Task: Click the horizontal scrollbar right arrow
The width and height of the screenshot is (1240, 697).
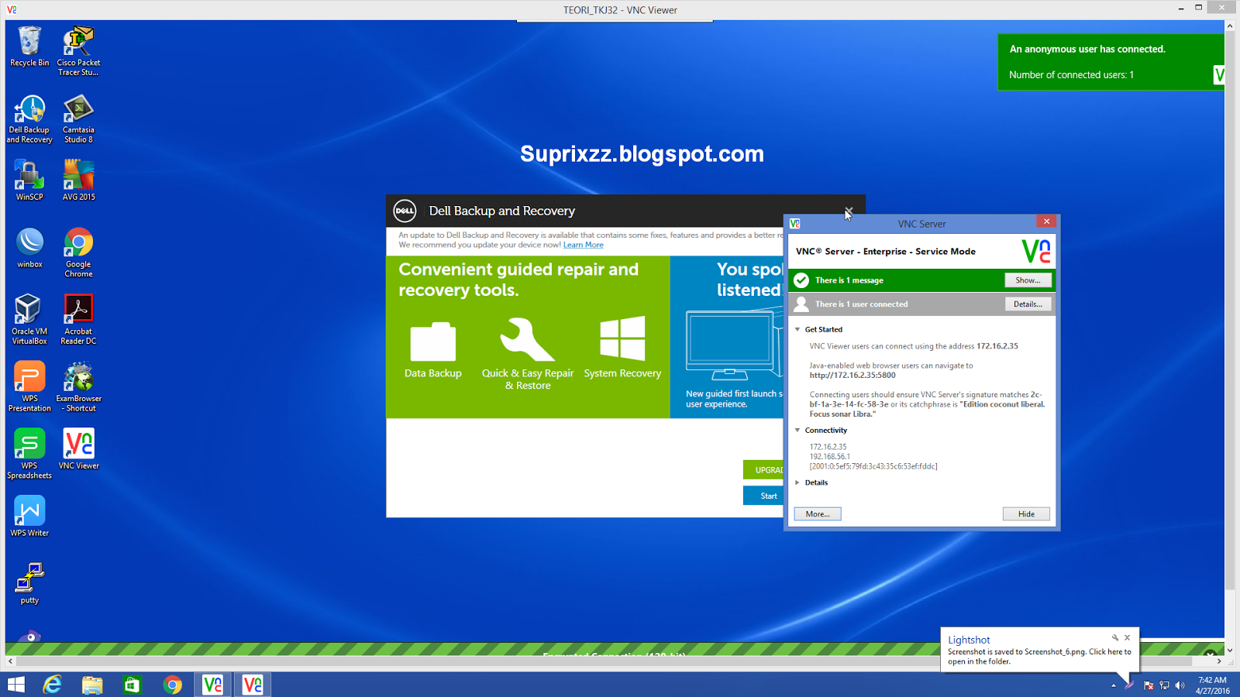Action: (x=1219, y=661)
